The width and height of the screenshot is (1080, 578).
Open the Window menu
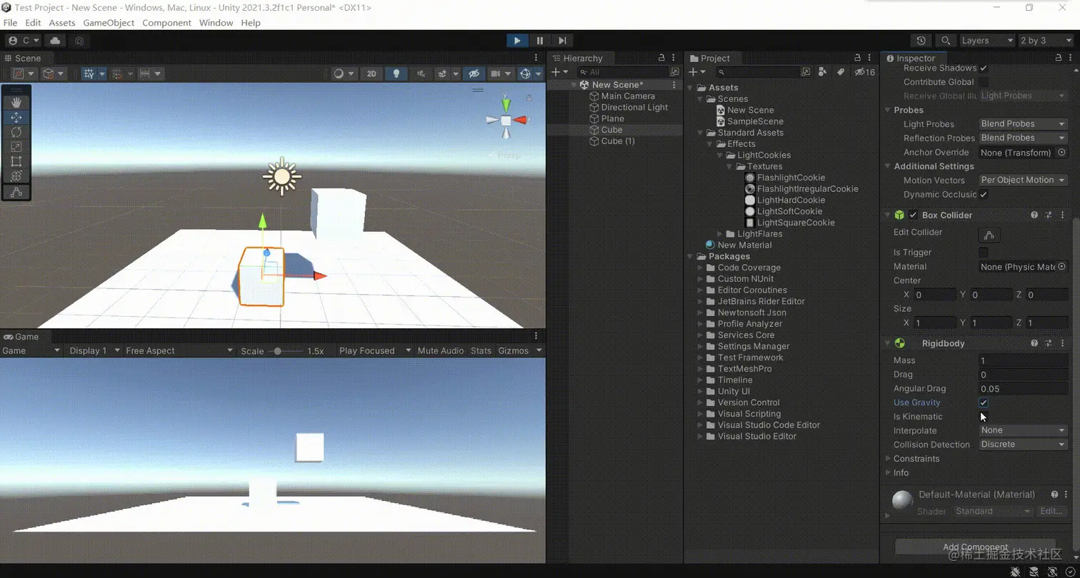[216, 23]
